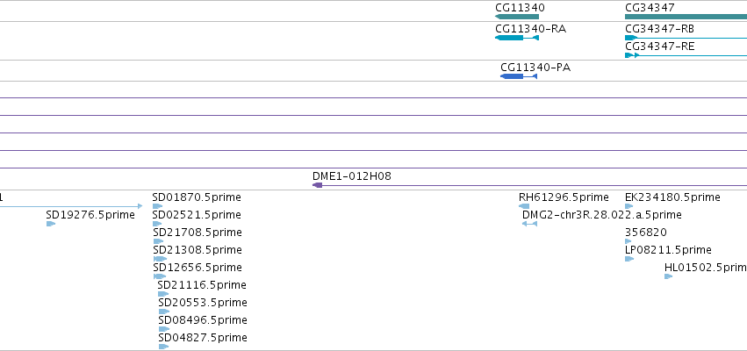The height and width of the screenshot is (351, 747).
Task: Click the CG34347 gene bar
Action: click(x=686, y=17)
